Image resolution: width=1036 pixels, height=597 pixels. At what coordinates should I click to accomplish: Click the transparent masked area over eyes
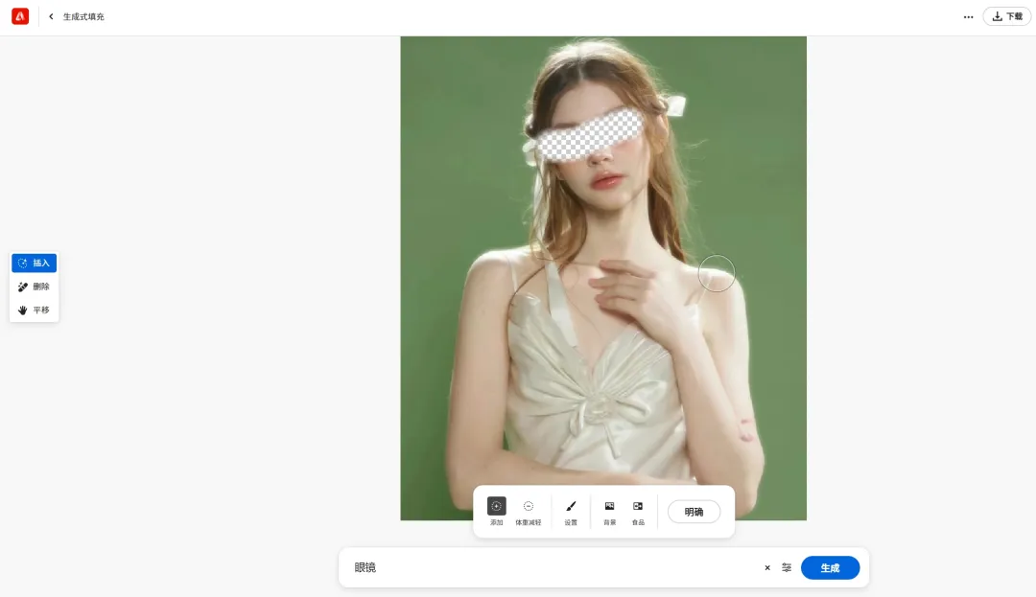pyautogui.click(x=587, y=135)
